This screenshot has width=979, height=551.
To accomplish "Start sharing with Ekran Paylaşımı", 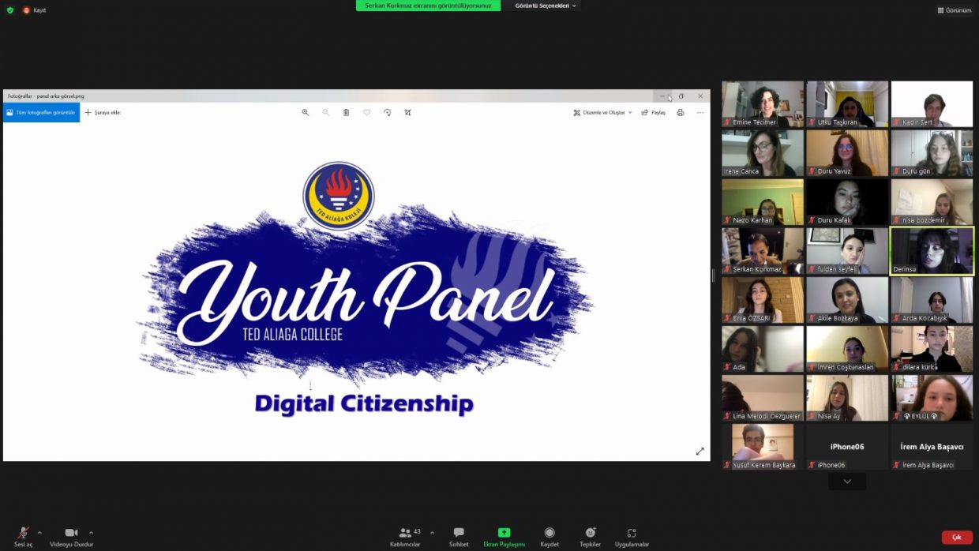I will coord(504,537).
